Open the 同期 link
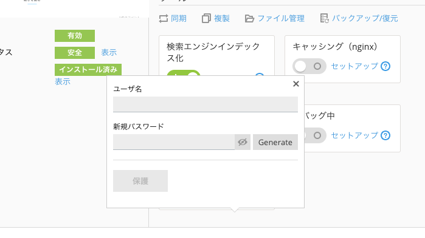 coord(179,18)
